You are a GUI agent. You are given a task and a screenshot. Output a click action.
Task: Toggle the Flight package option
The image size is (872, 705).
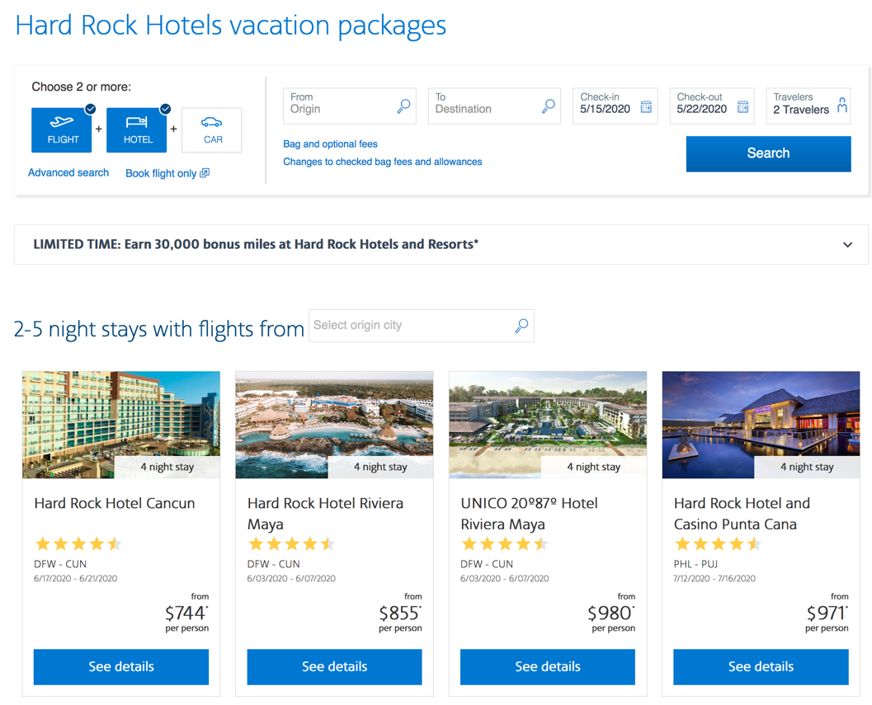tap(62, 129)
